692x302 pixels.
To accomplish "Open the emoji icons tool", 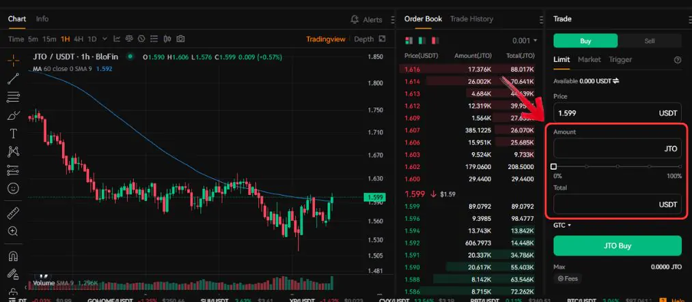I will (x=13, y=188).
